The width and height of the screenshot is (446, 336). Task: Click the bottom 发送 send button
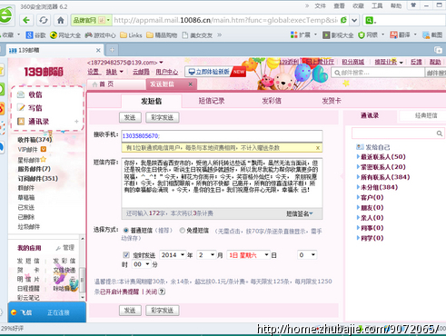[130, 311]
